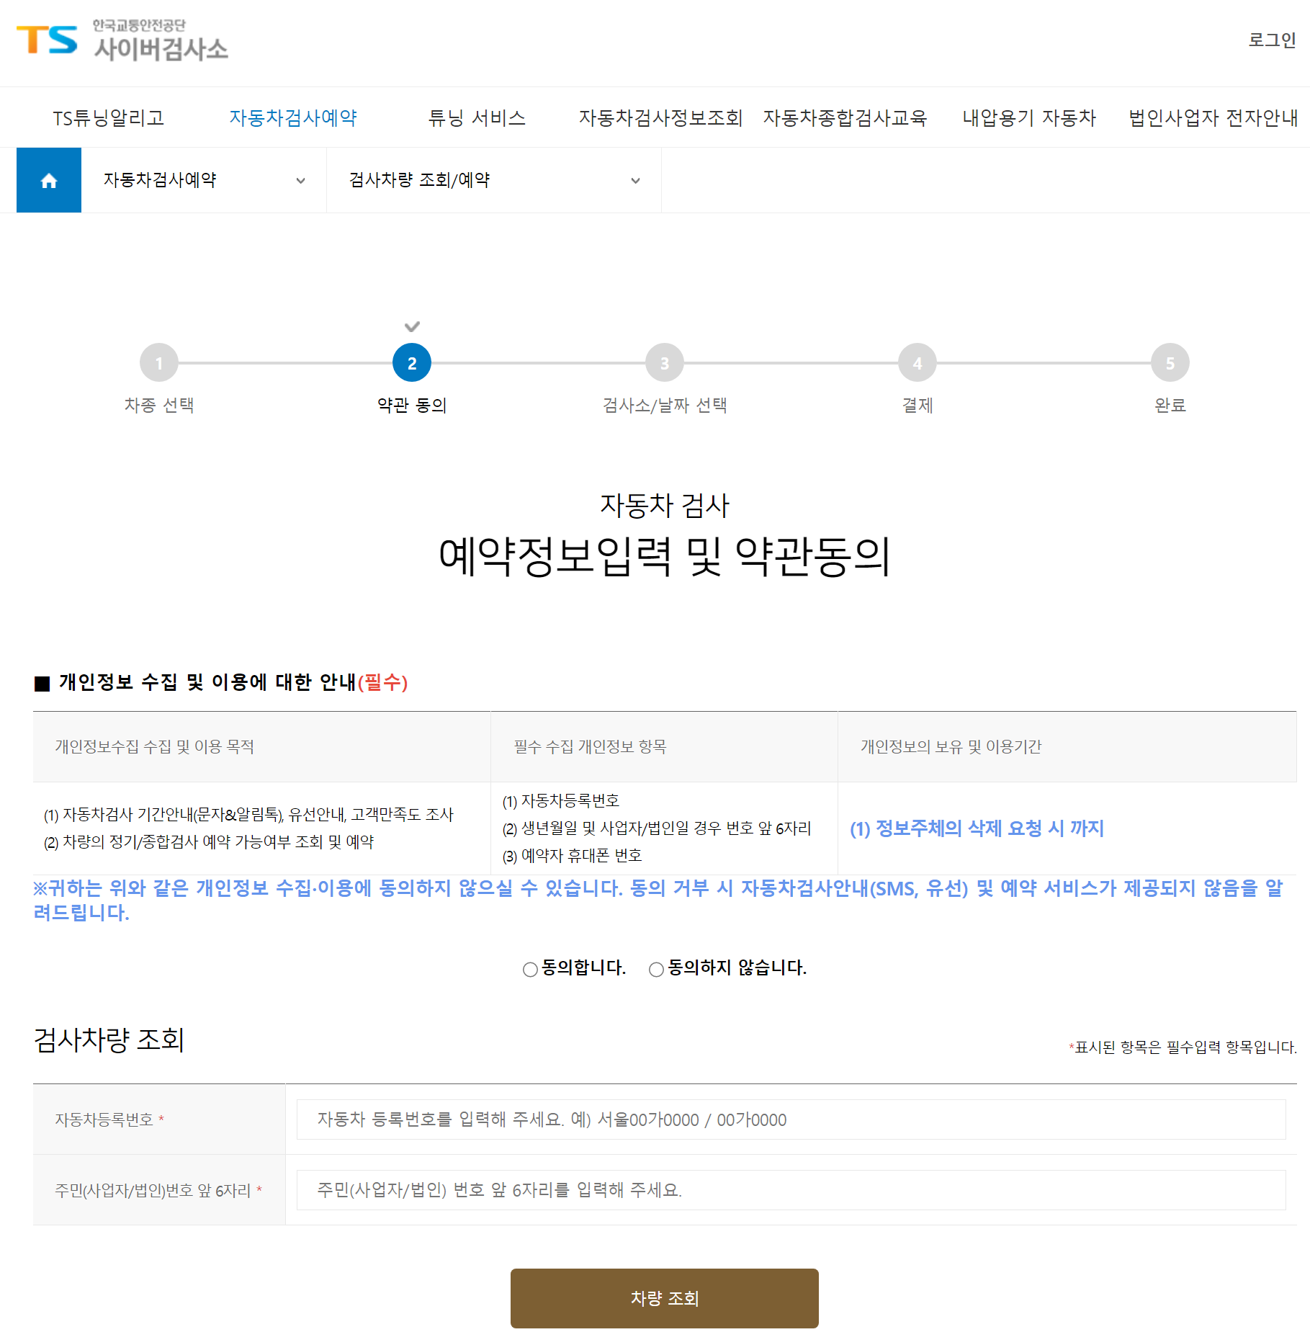1310x1332 pixels.
Task: Open the 자동차종합검사교육 menu
Action: coord(845,117)
